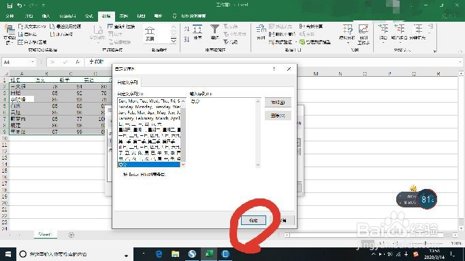Click the Subtotal ribbon icon
This screenshot has width=465, height=261.
[417, 33]
